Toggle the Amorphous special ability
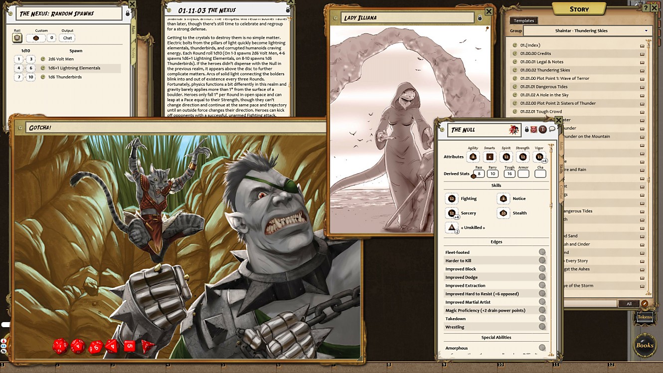Viewport: 663px width, 373px height. tap(542, 348)
